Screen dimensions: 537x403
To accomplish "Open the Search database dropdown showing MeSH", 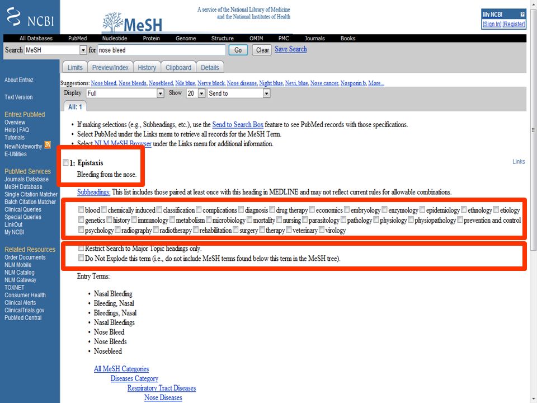I will tap(55, 50).
